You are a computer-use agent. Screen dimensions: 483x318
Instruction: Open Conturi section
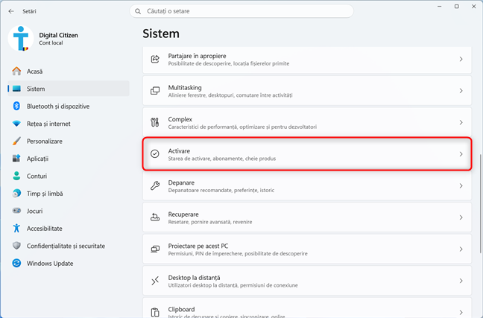click(69, 176)
